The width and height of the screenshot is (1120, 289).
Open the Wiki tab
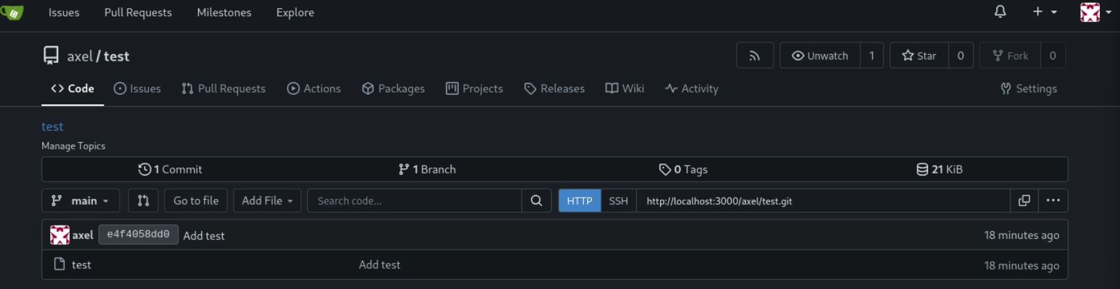pos(625,89)
